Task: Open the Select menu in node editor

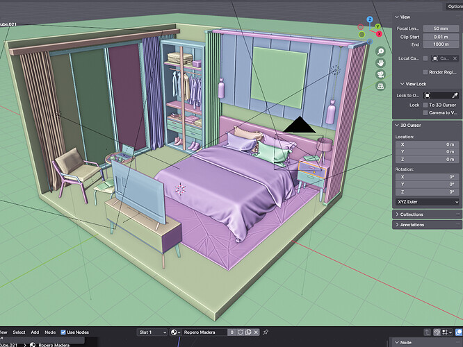Action: (x=19, y=332)
